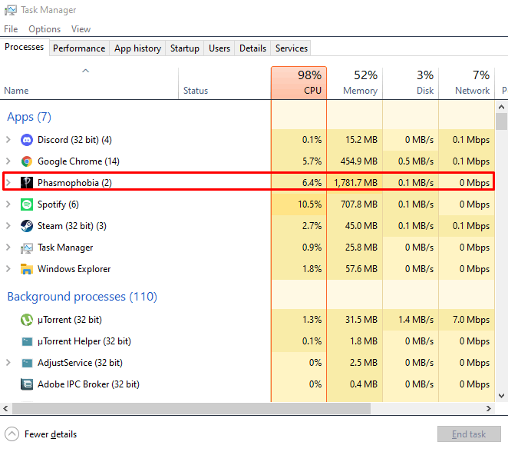
Task: Switch to the App history tab
Action: click(x=137, y=48)
